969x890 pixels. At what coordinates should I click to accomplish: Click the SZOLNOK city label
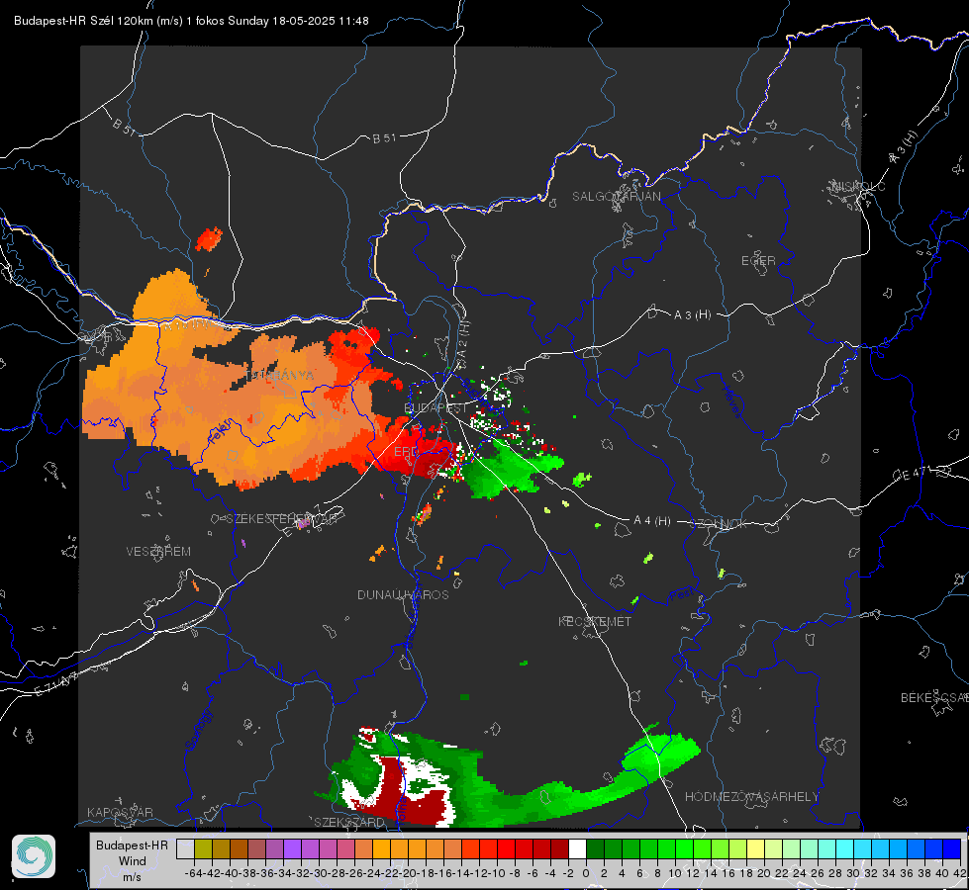pos(720,524)
